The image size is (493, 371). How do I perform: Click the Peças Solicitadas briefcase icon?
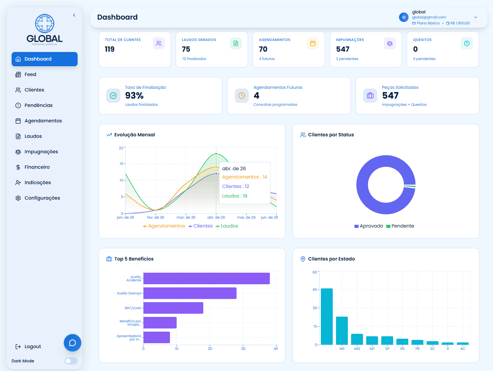pyautogui.click(x=370, y=96)
